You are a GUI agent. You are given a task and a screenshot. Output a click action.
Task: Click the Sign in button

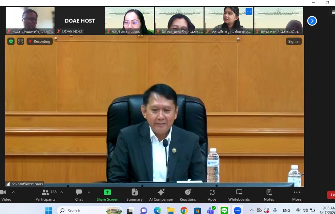tap(293, 41)
